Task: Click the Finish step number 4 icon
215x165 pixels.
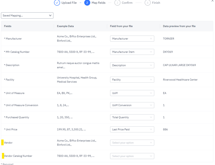Action: click(147, 3)
